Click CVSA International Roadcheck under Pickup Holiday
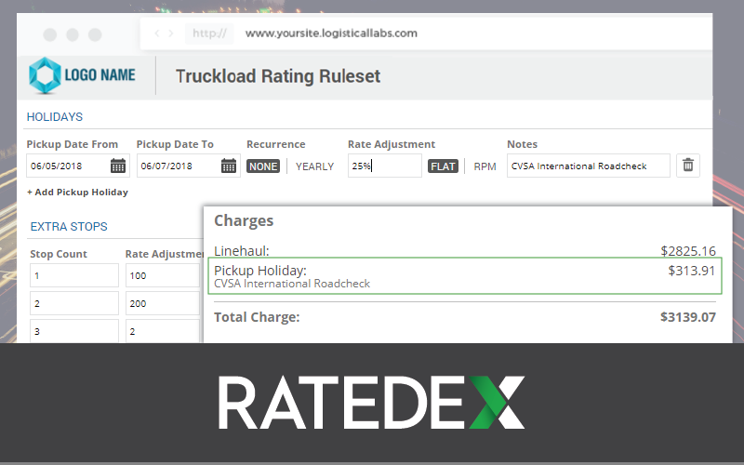The image size is (744, 465). pyautogui.click(x=292, y=284)
